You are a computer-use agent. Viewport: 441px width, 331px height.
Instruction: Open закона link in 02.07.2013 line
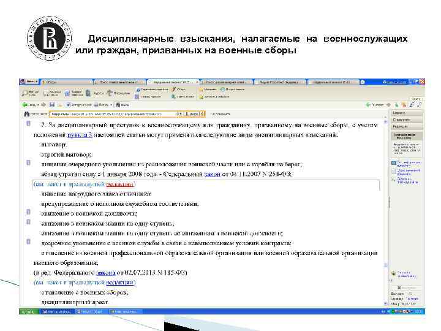tap(106, 272)
